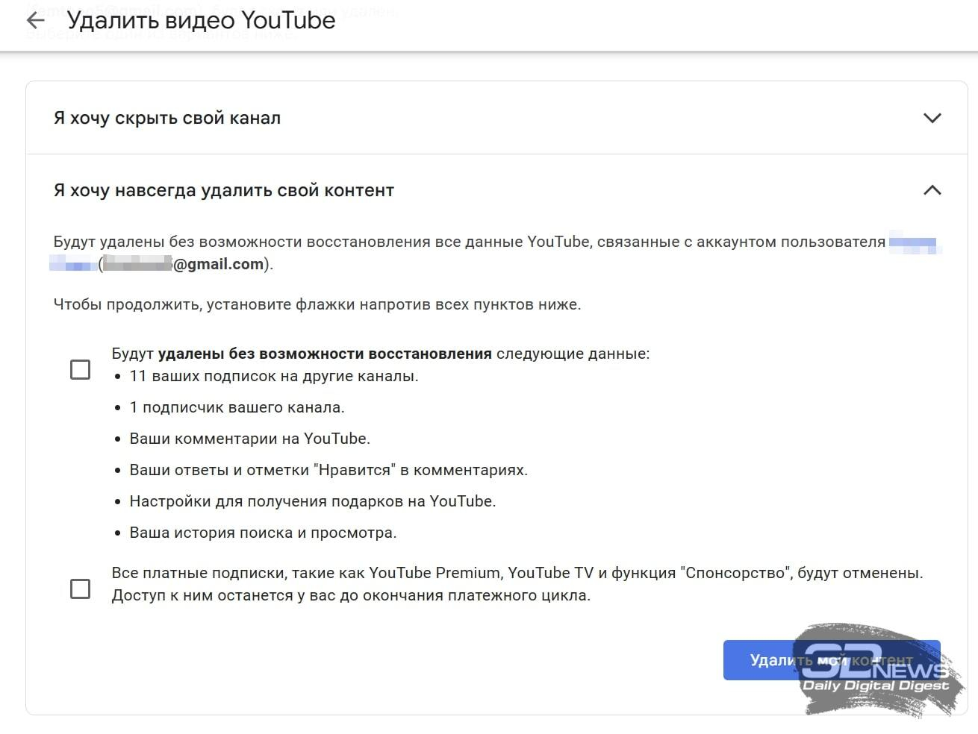
Task: Select the "11 ваших подписок на другие каналы" line
Action: coord(274,376)
